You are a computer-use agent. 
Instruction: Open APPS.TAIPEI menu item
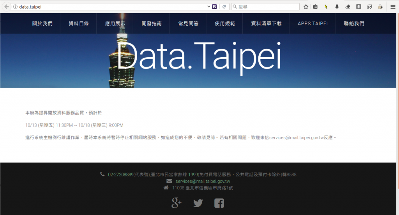coord(312,23)
